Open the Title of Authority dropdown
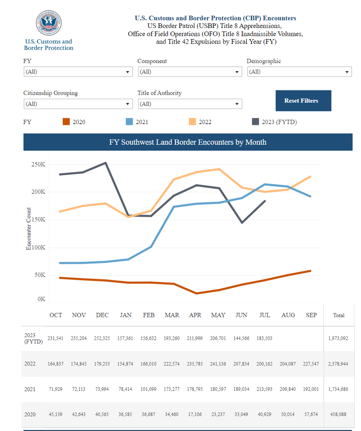The image size is (361, 431). [190, 104]
